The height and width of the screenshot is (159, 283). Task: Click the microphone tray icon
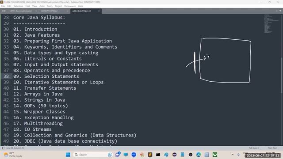point(238,155)
